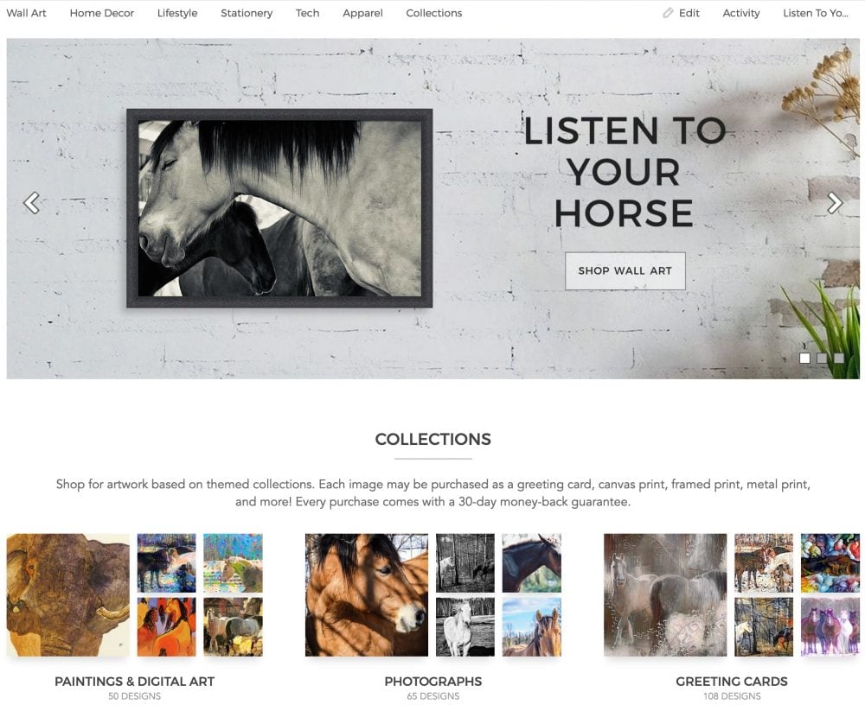Open the Greeting Cards collection title
The width and height of the screenshot is (865, 711).
point(732,682)
